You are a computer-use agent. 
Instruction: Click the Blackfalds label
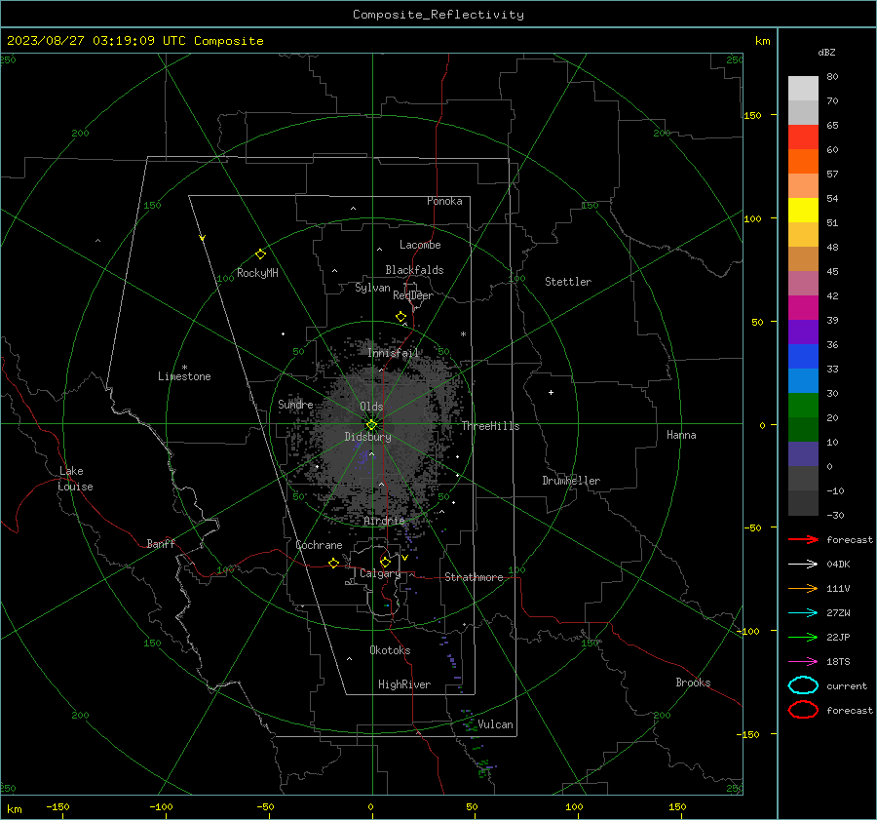tap(414, 270)
